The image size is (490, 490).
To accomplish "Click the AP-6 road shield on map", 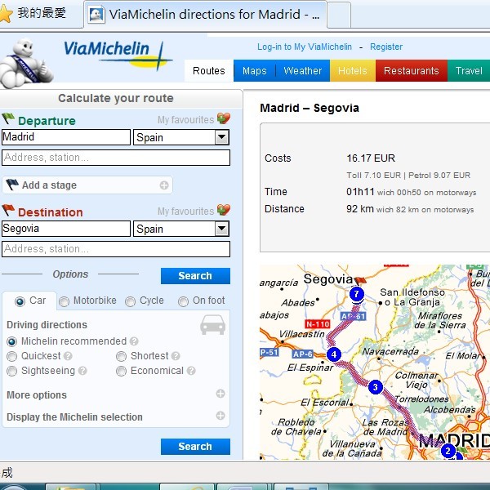I will pyautogui.click(x=302, y=354).
